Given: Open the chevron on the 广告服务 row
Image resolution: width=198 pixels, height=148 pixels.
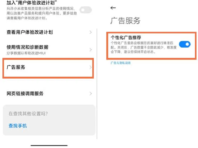Looking at the screenshot, I should pos(90,67).
